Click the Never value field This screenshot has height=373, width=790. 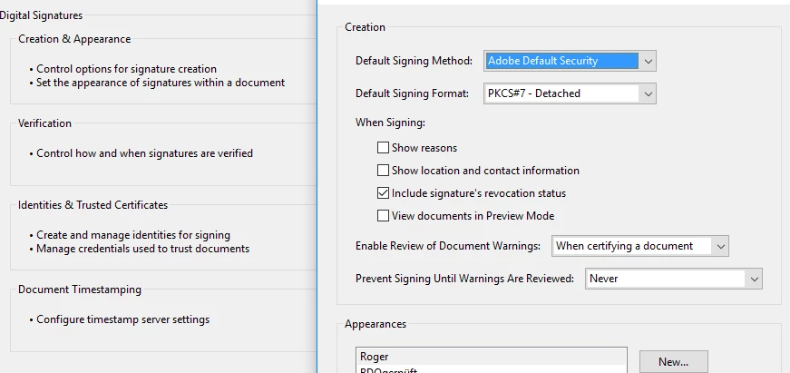(665, 279)
